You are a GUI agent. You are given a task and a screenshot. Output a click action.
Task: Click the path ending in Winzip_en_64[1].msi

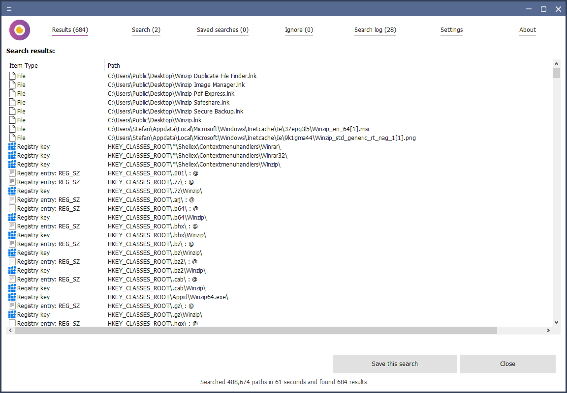[238, 129]
